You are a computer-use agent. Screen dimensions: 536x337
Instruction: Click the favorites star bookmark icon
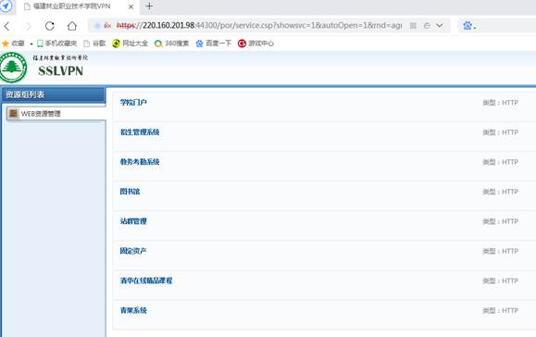[6, 44]
